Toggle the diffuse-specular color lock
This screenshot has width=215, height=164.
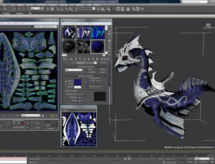(66, 85)
